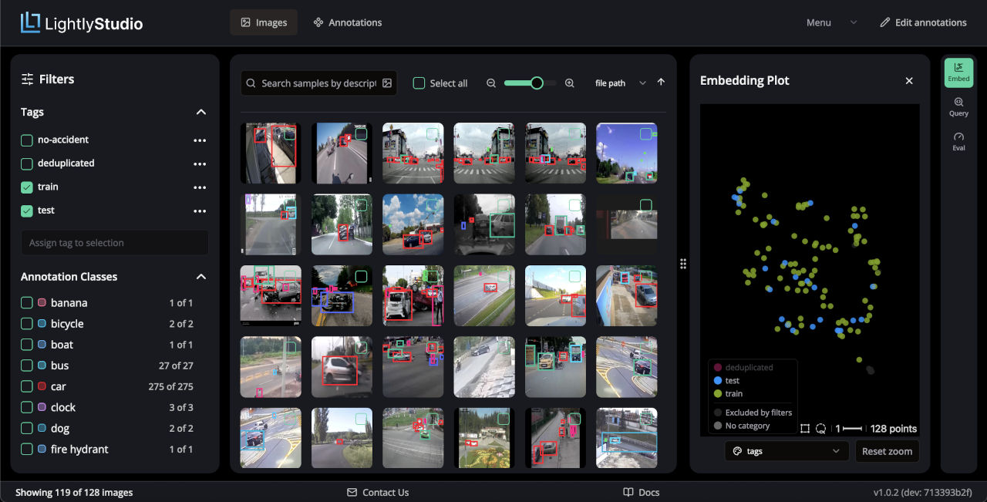Check the fire hydrant class checkbox
987x502 pixels.
click(x=26, y=449)
